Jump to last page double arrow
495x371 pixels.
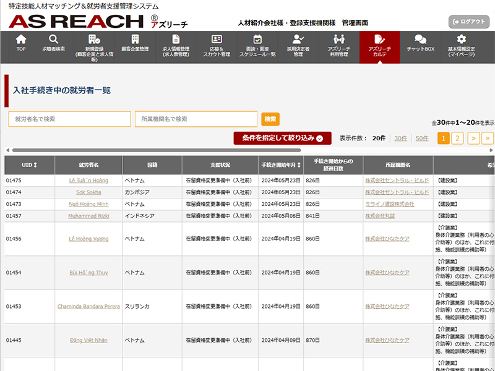tap(488, 138)
